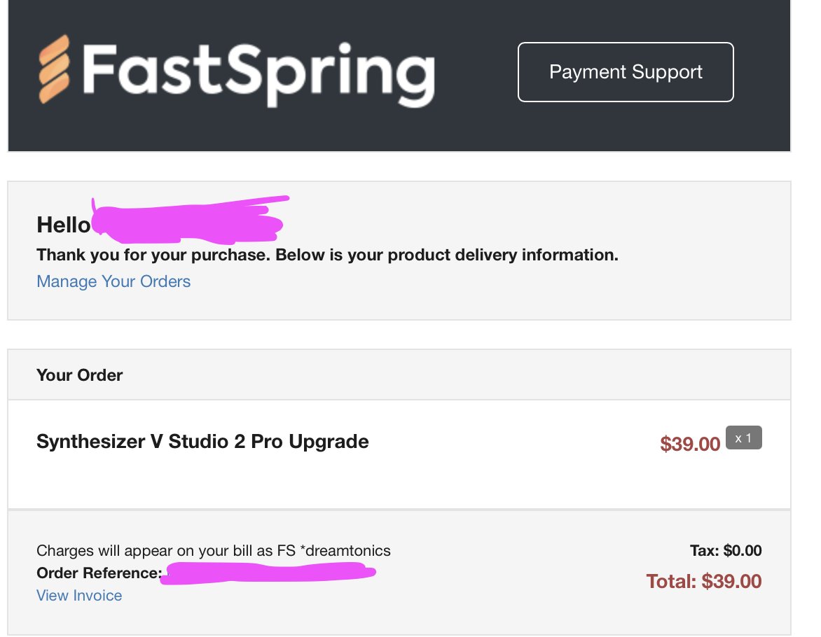The width and height of the screenshot is (821, 637).
Task: Click the Total: $39.00 amount
Action: pos(704,582)
